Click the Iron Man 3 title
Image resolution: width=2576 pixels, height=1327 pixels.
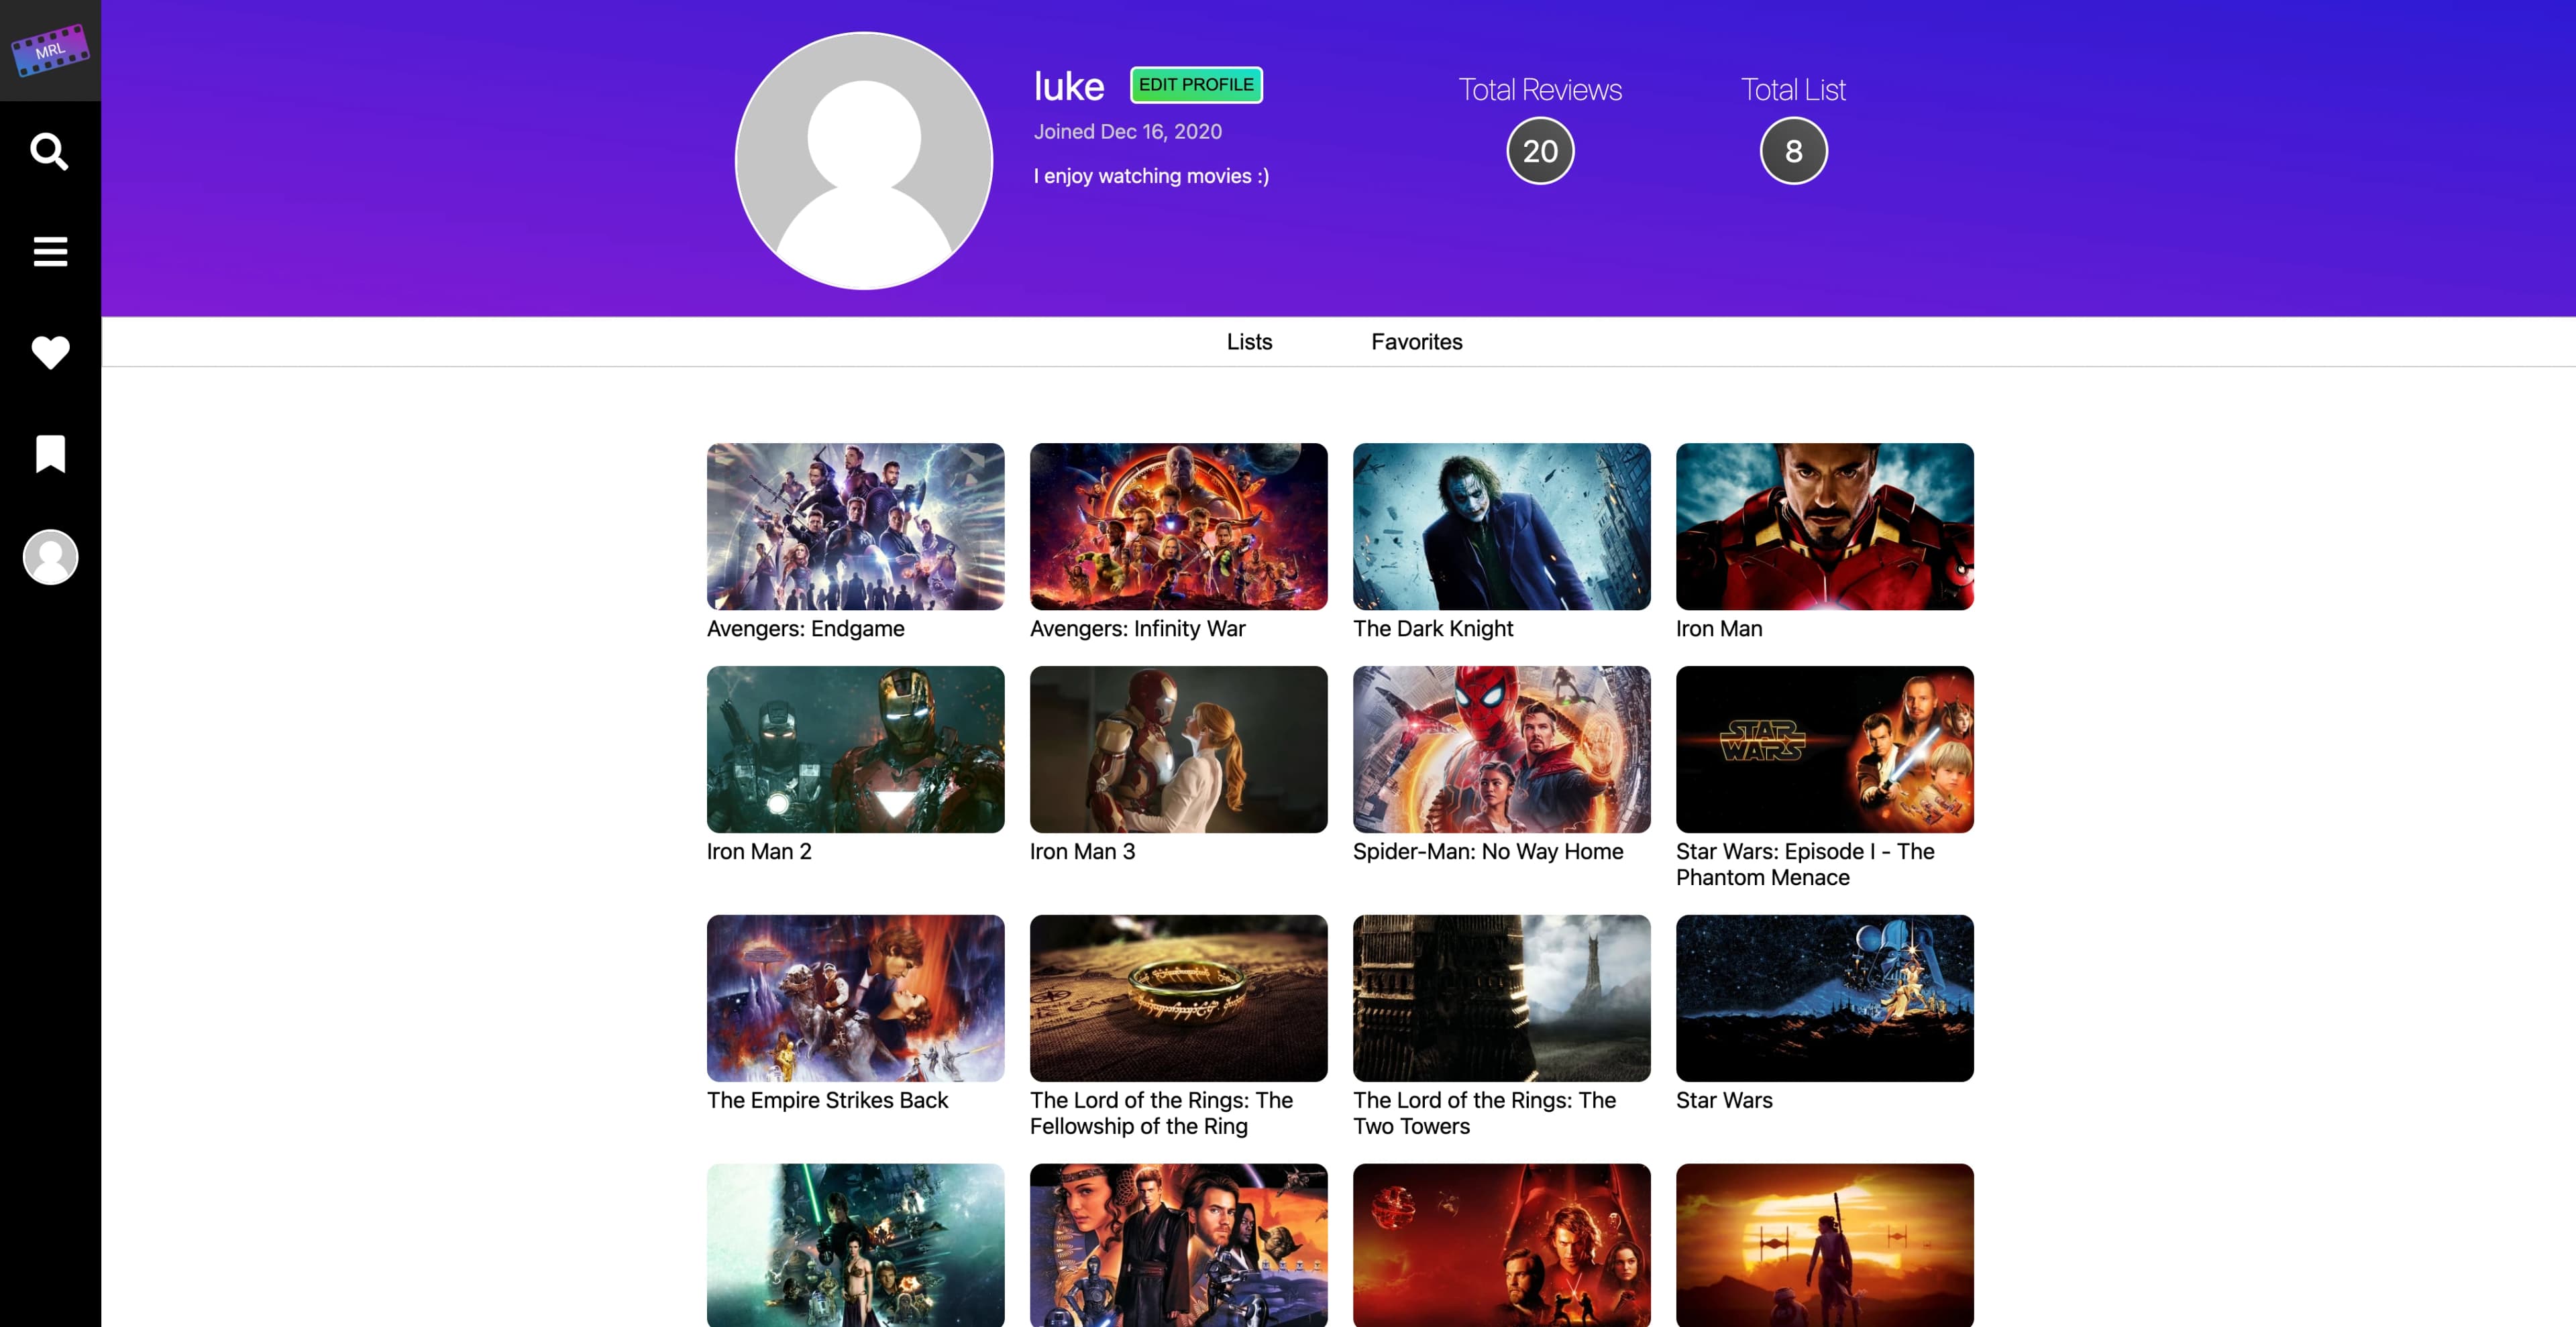1082,852
